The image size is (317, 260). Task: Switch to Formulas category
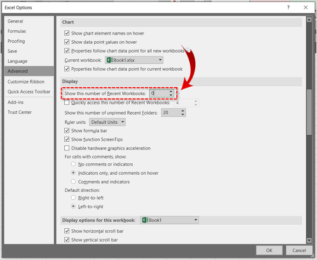[x=17, y=31]
